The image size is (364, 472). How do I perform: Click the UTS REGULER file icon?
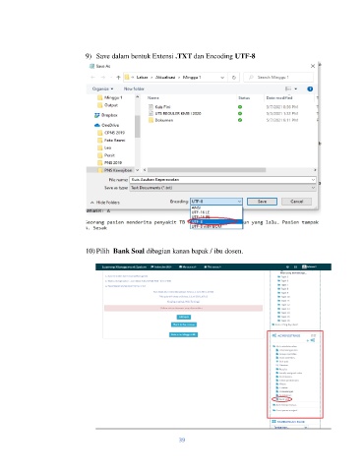[x=151, y=113]
